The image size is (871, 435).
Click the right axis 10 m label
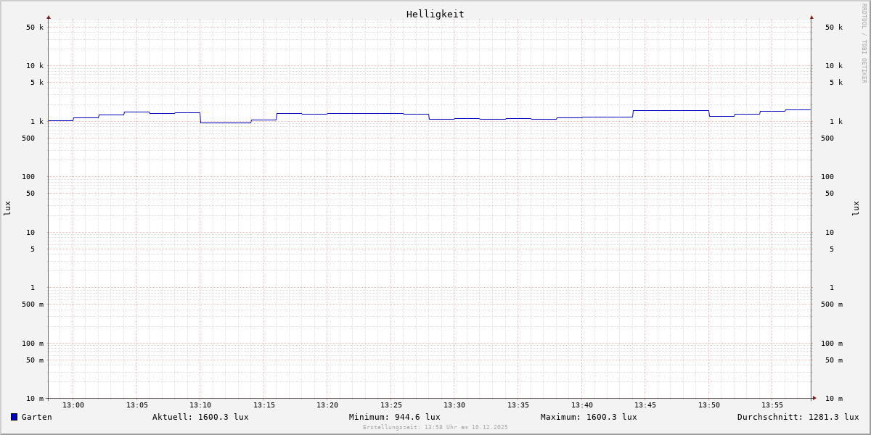coord(833,399)
